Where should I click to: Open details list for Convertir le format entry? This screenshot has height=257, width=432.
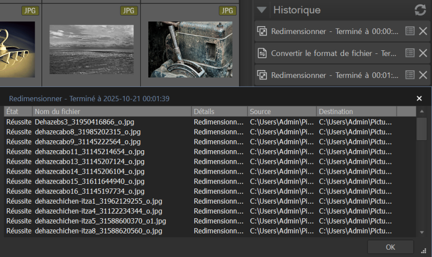click(410, 53)
